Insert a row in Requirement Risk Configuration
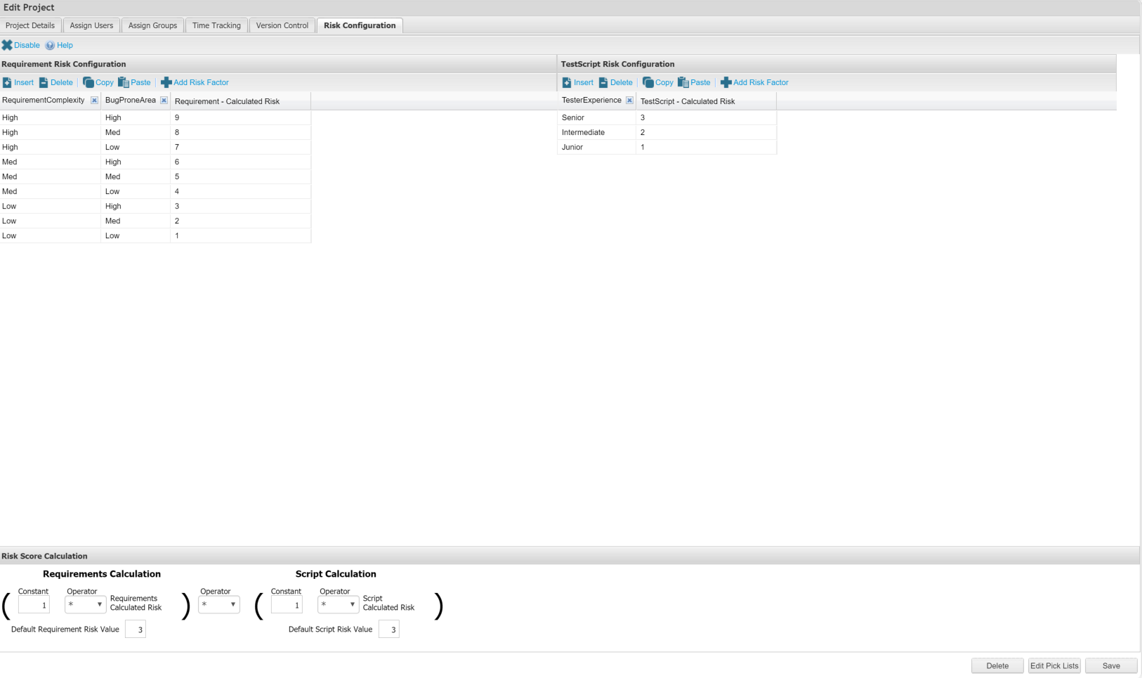The width and height of the screenshot is (1142, 678). pyautogui.click(x=18, y=82)
